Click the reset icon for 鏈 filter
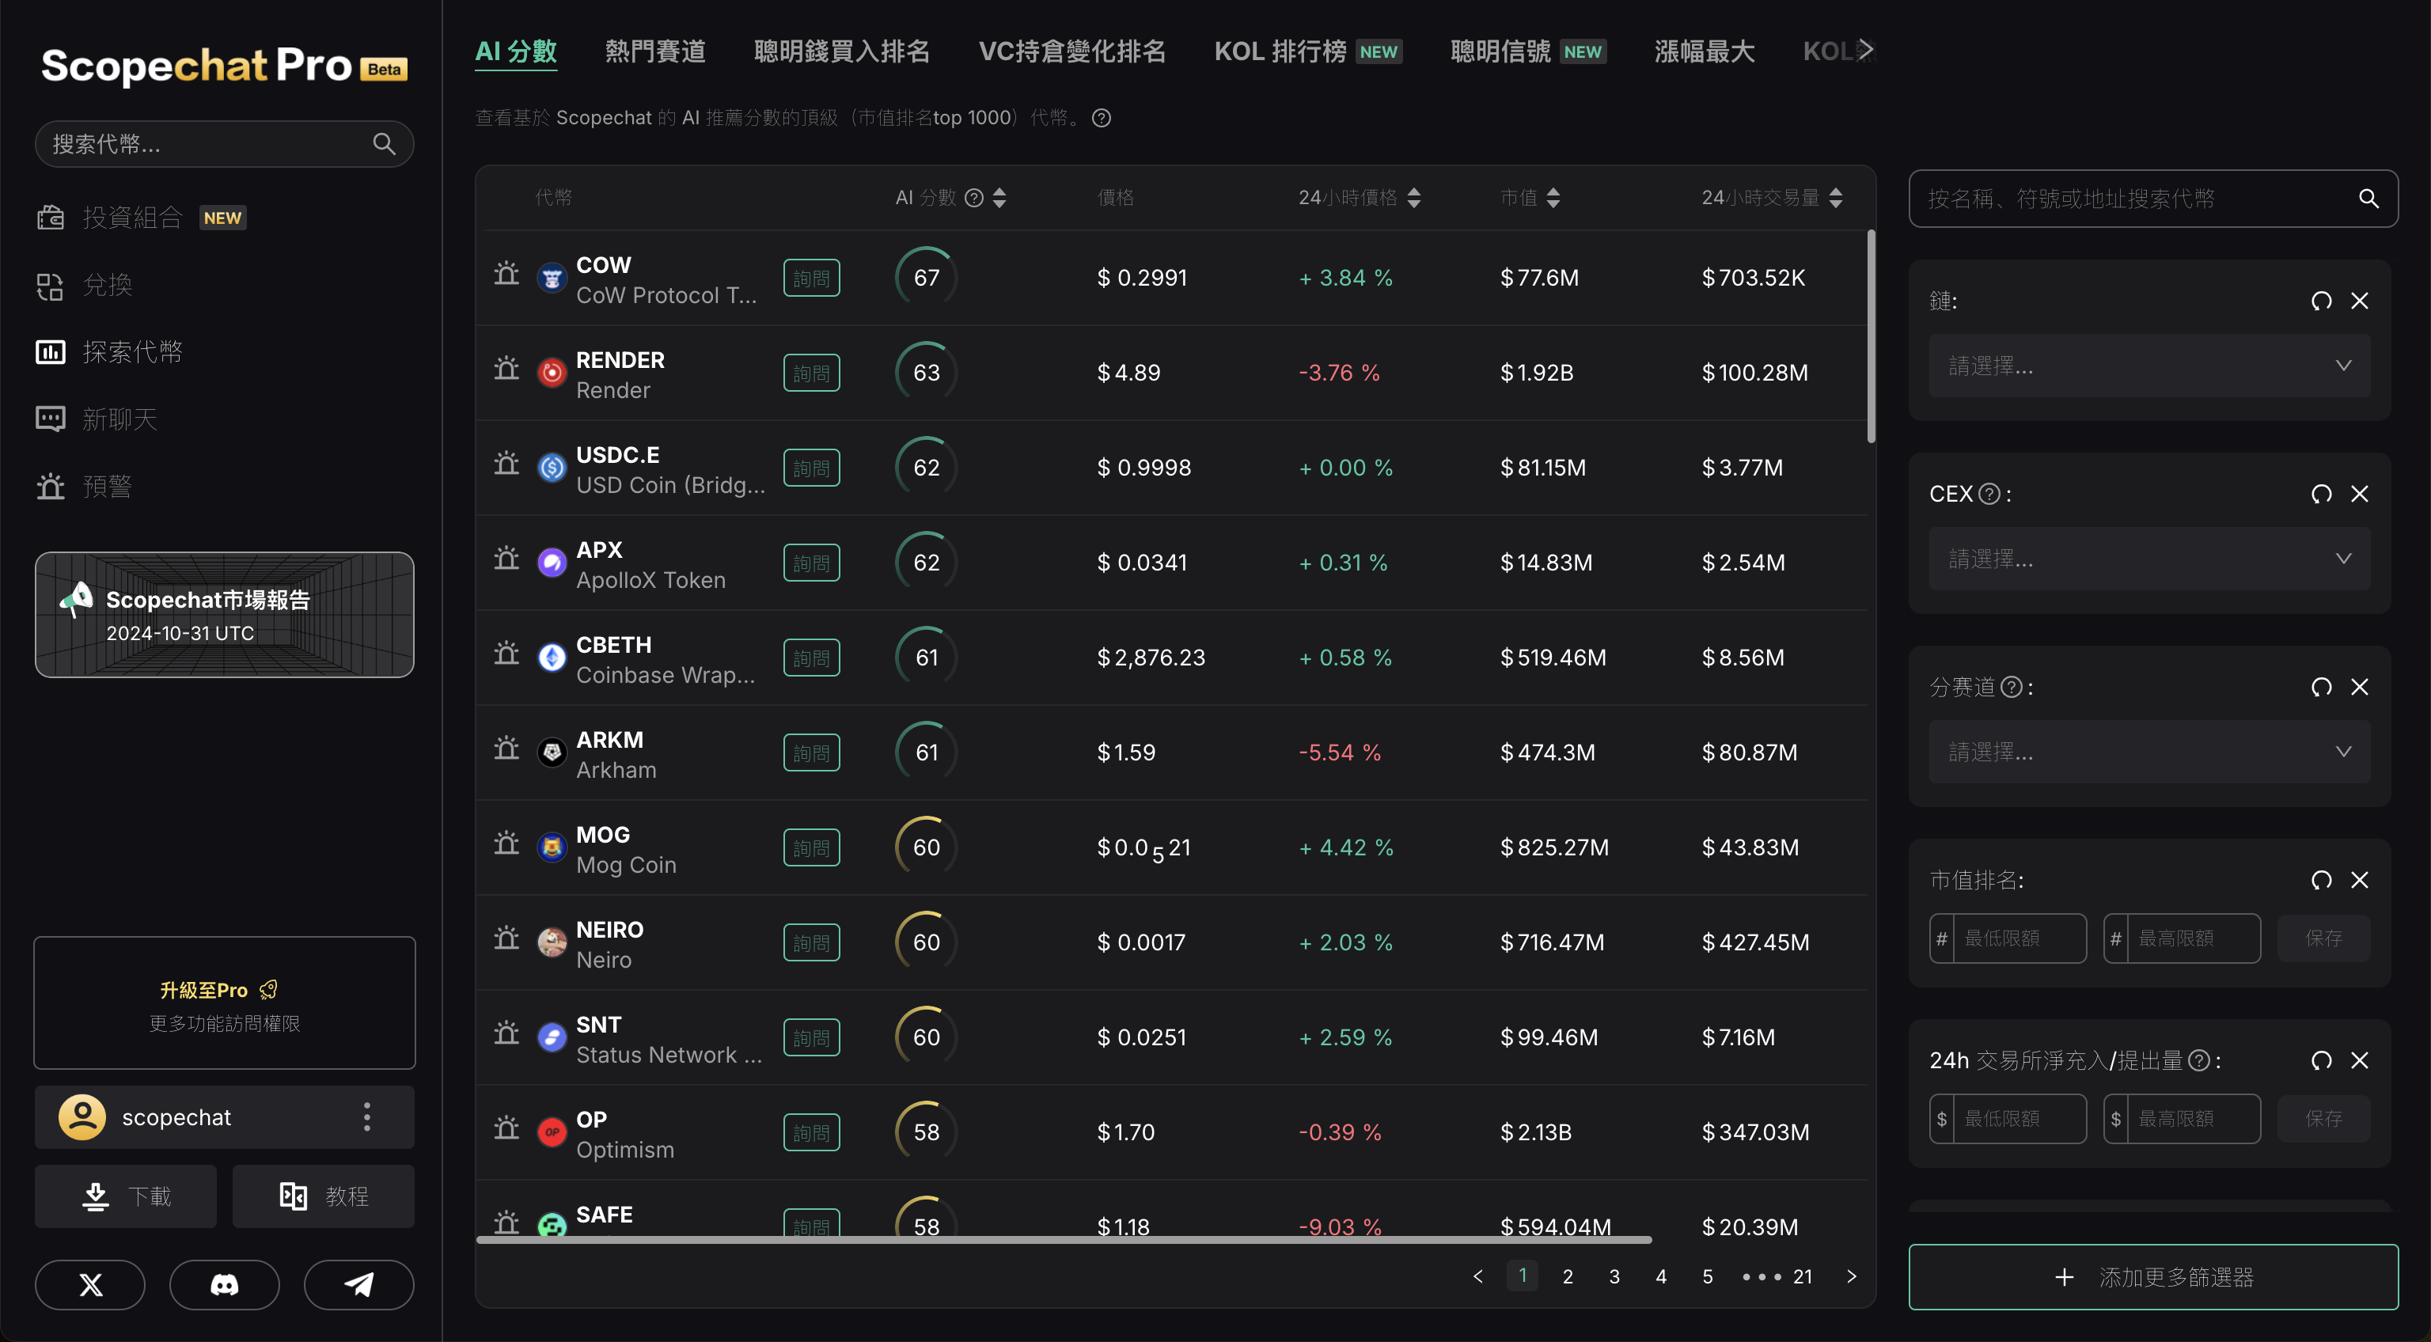Image resolution: width=2431 pixels, height=1342 pixels. tap(2320, 301)
